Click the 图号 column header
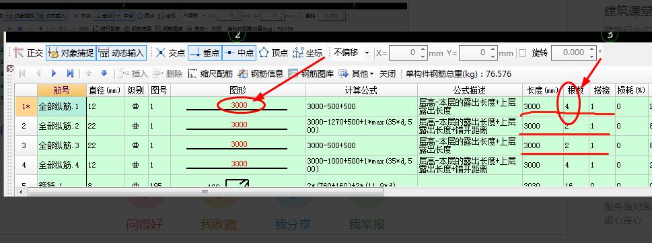The height and width of the screenshot is (243, 652). [x=159, y=90]
